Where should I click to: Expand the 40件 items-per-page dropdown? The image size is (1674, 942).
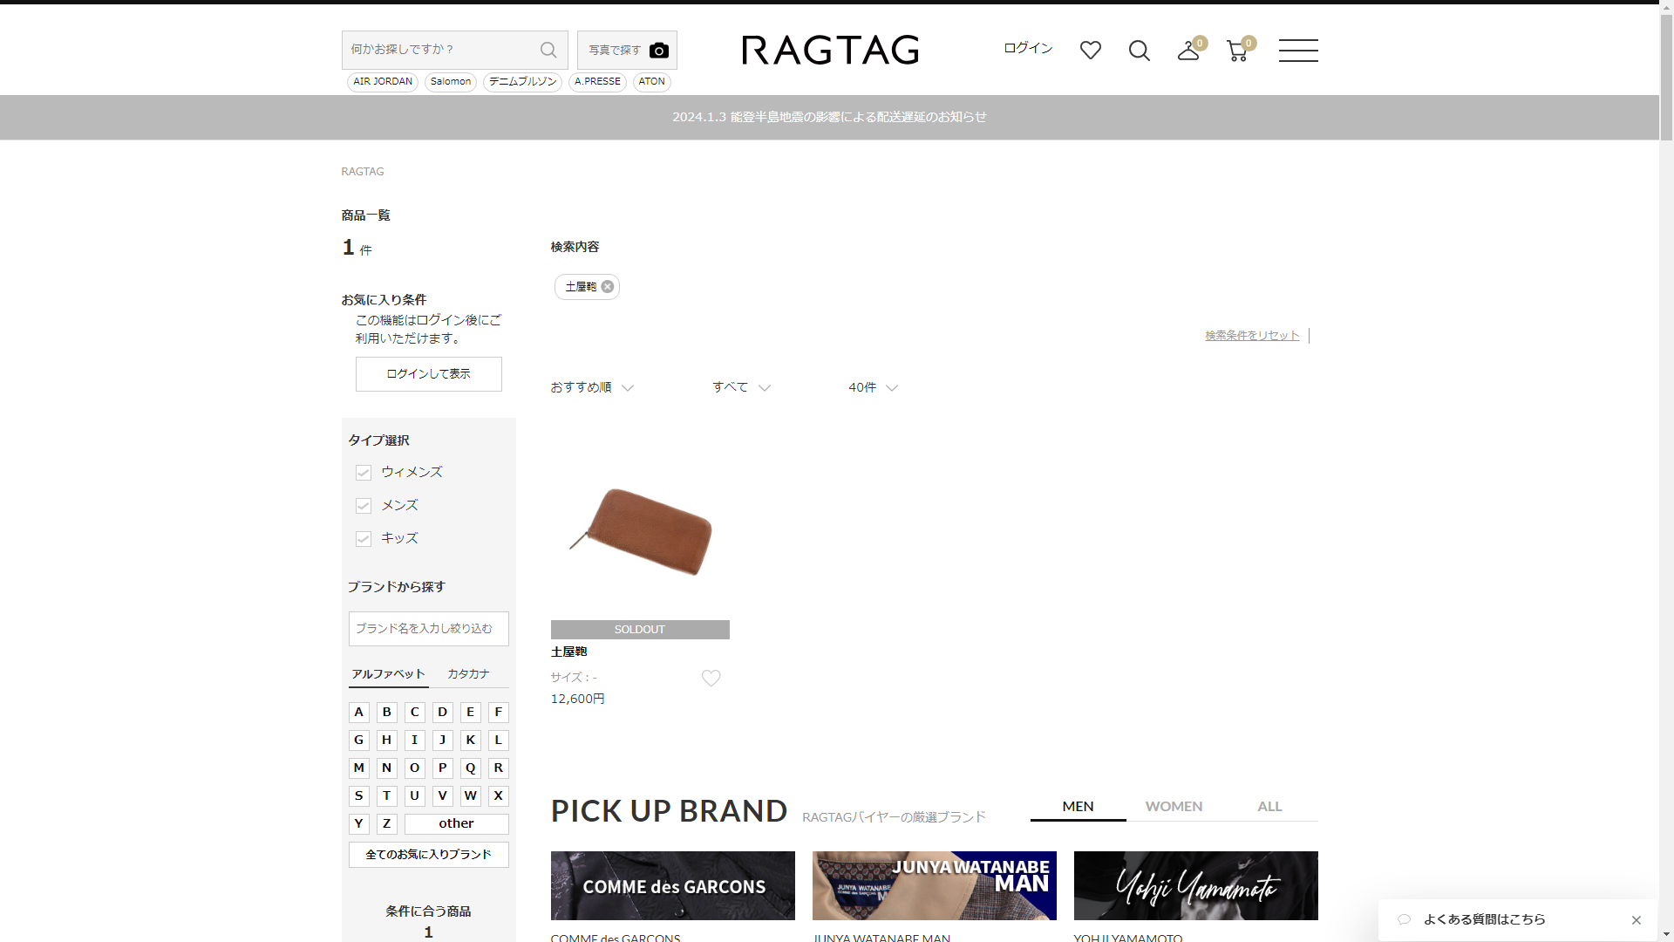(x=873, y=387)
